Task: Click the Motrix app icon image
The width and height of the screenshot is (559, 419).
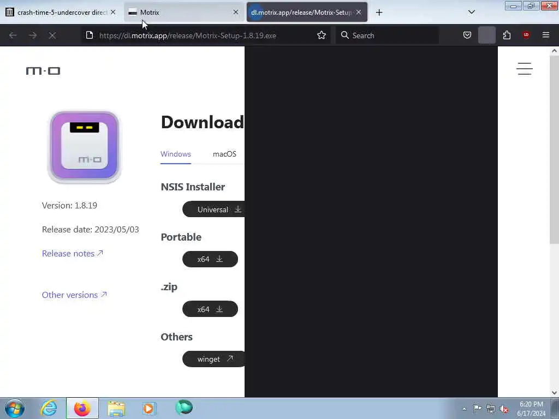Action: pyautogui.click(x=85, y=147)
